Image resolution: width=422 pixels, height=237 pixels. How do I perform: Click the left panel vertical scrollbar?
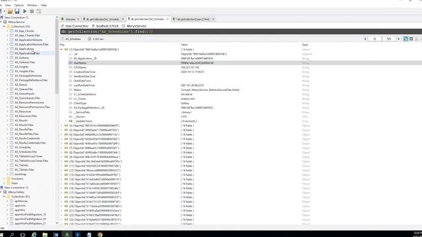click(57, 57)
